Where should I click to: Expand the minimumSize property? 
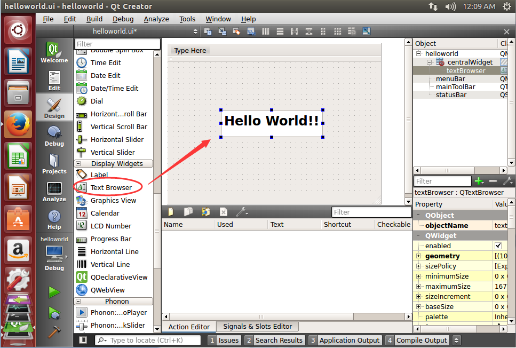[x=418, y=276]
